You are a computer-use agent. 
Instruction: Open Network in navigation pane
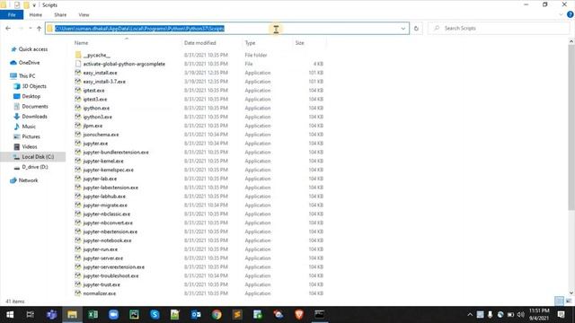pyautogui.click(x=24, y=180)
